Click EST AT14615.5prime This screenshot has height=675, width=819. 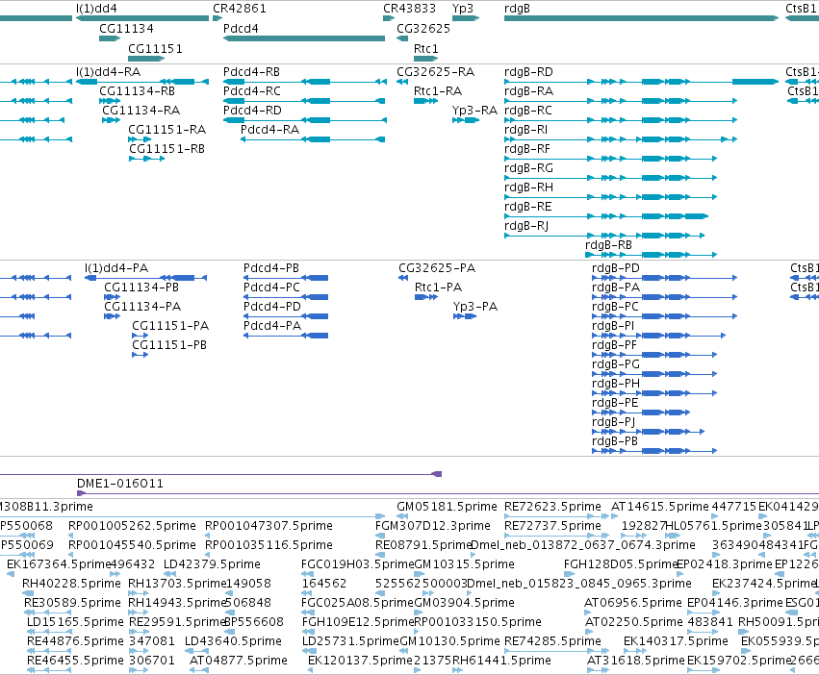coord(660,507)
